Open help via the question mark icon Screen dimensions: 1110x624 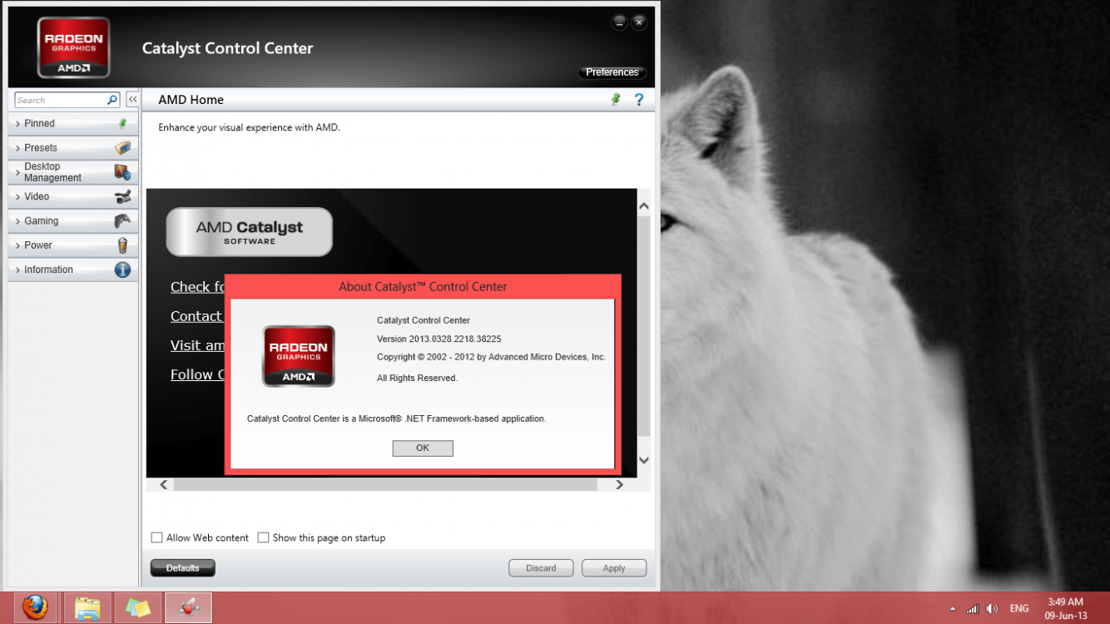pyautogui.click(x=639, y=99)
